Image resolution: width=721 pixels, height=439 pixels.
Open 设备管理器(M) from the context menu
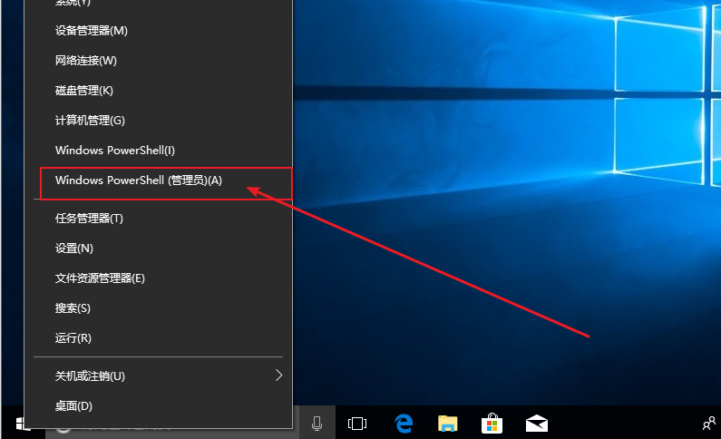(x=92, y=31)
